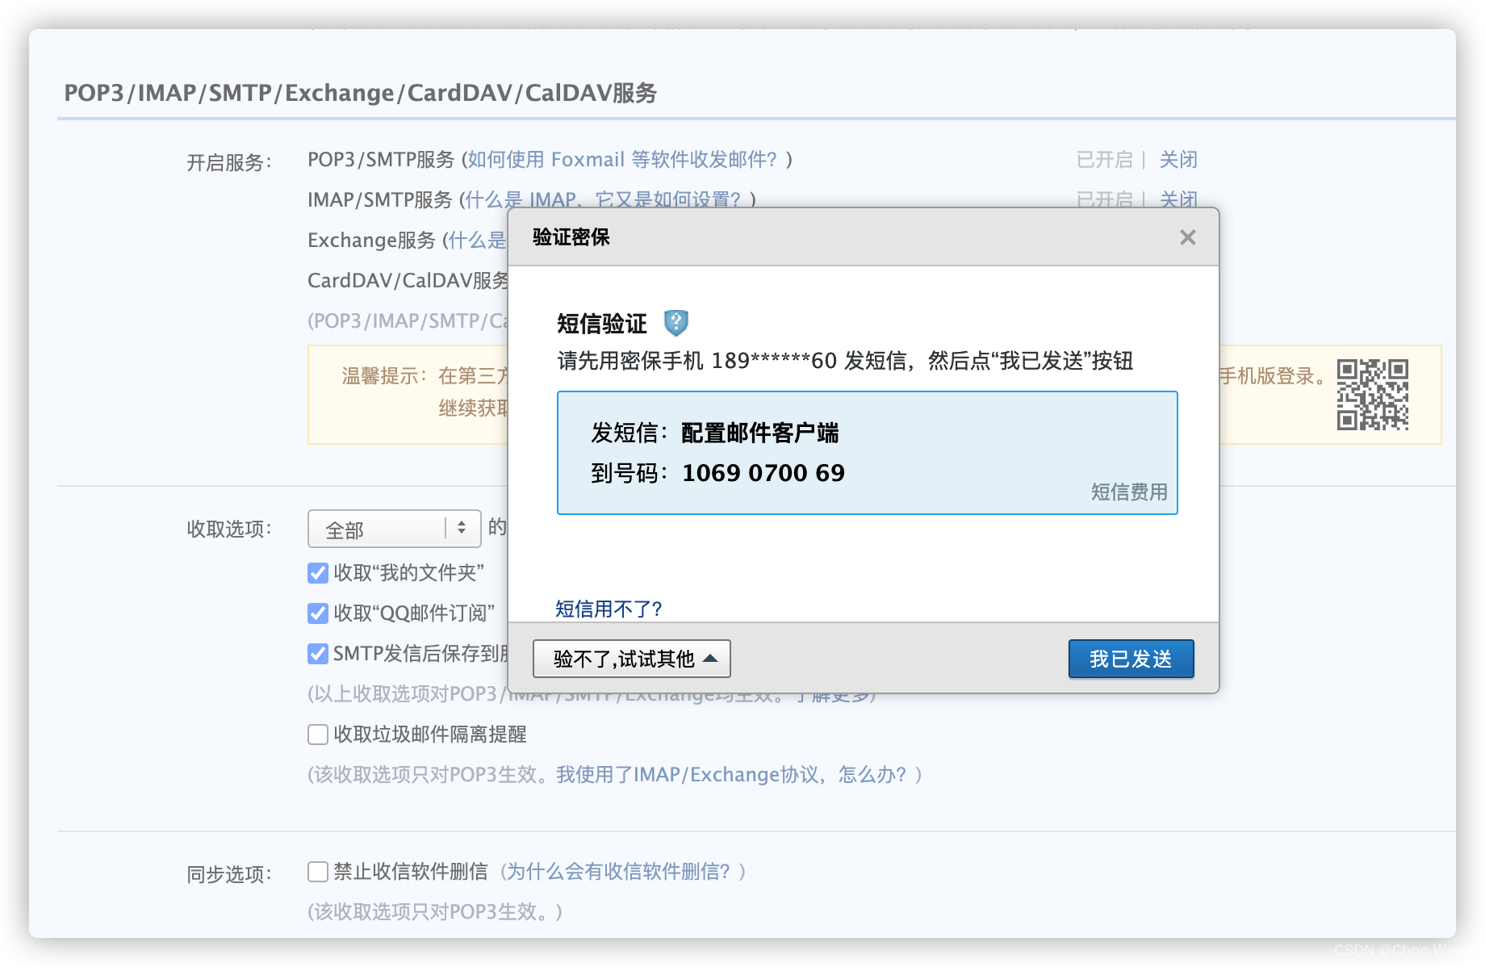Click 关闭 for POP3/SMTP service
This screenshot has width=1485, height=967.
click(1178, 160)
